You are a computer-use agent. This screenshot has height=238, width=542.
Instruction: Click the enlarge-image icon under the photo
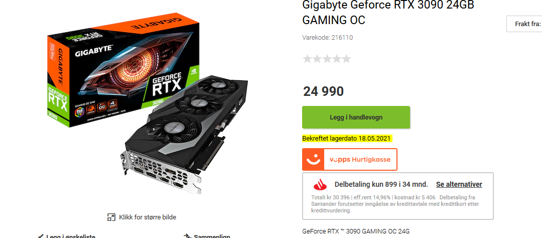pos(111,217)
